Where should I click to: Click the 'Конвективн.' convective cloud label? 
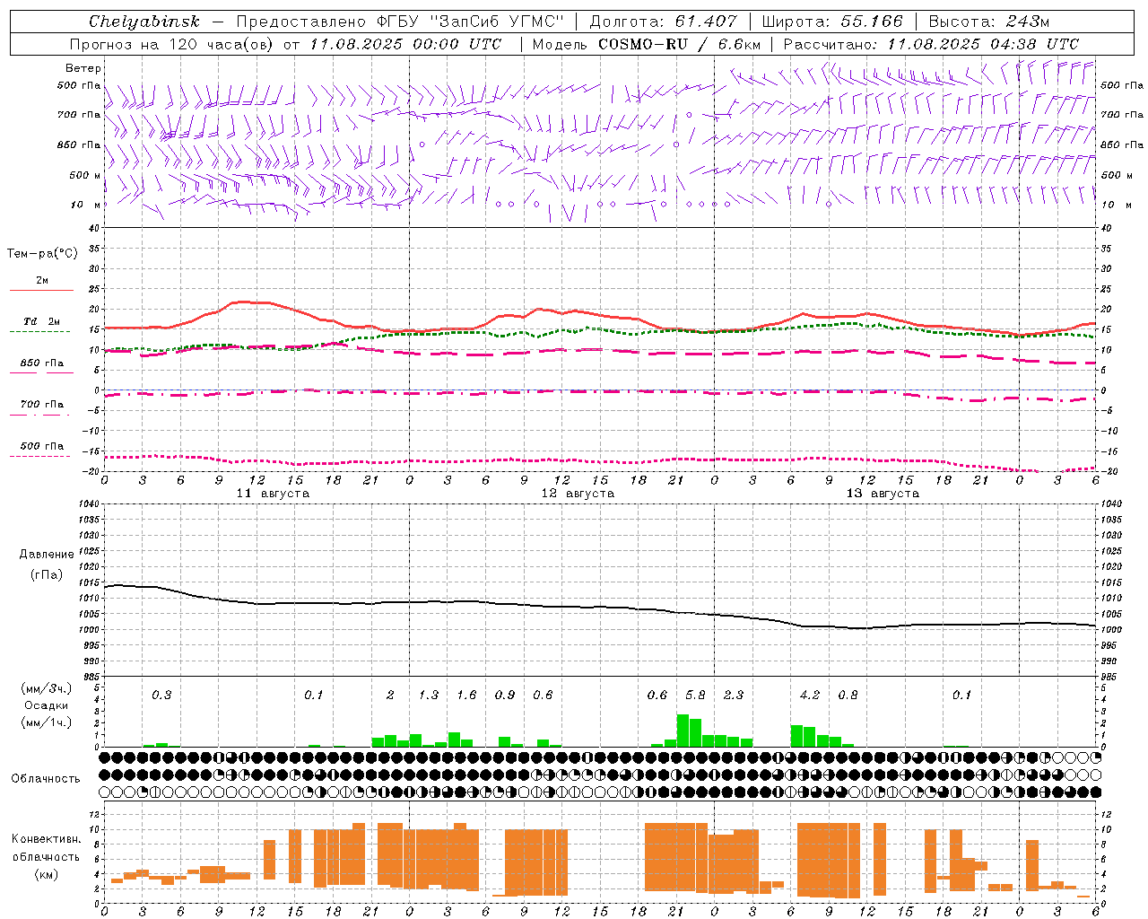[x=47, y=839]
